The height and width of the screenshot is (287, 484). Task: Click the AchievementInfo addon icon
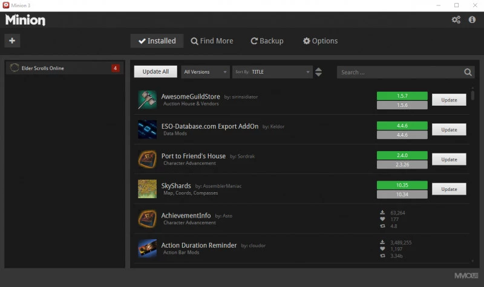tap(147, 219)
